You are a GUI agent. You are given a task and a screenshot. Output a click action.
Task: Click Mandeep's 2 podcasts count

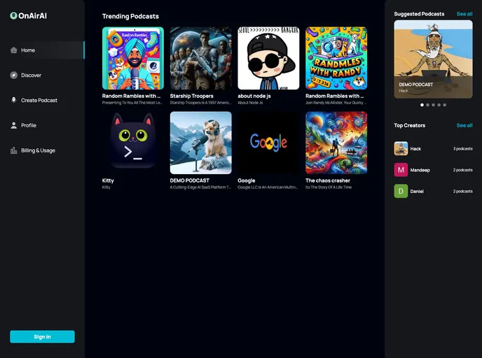click(x=462, y=170)
